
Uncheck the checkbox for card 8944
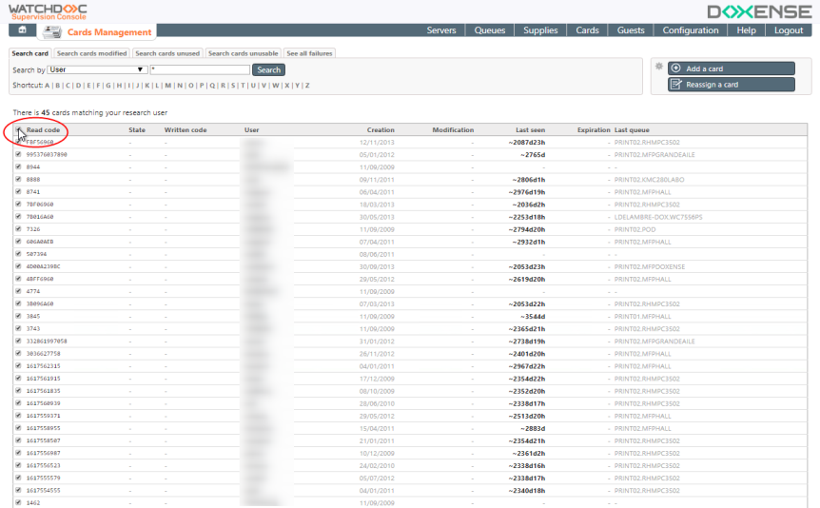[18, 166]
